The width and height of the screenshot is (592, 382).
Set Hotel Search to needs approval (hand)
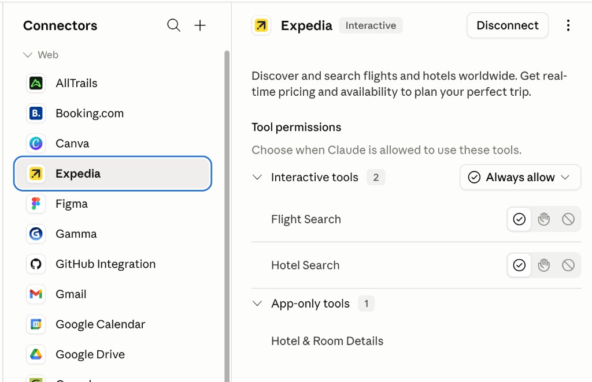[543, 265]
